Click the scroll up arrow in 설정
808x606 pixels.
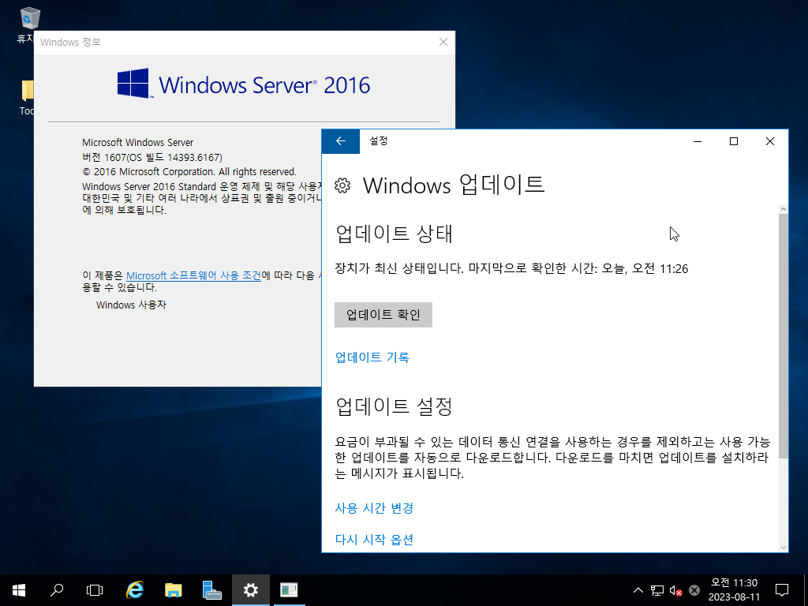(784, 209)
